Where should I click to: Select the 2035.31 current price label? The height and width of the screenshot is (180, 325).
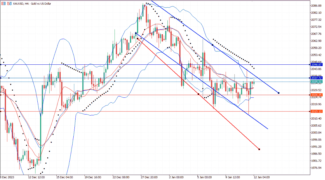point(316,82)
